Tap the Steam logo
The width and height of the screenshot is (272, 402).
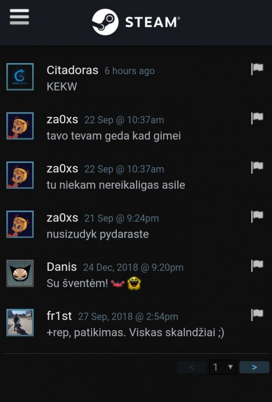pyautogui.click(x=136, y=22)
